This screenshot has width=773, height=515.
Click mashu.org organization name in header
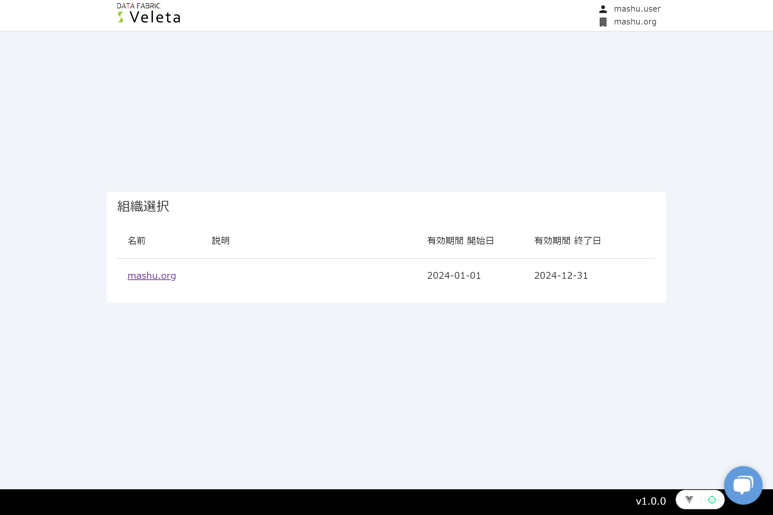point(635,22)
